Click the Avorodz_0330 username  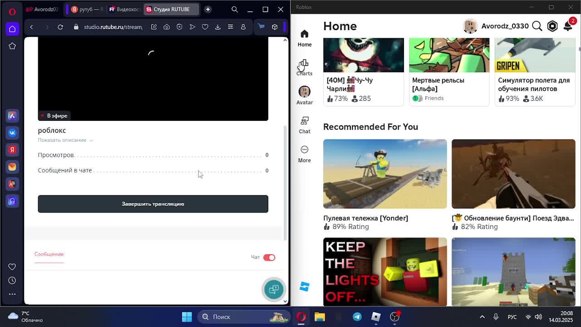(505, 26)
